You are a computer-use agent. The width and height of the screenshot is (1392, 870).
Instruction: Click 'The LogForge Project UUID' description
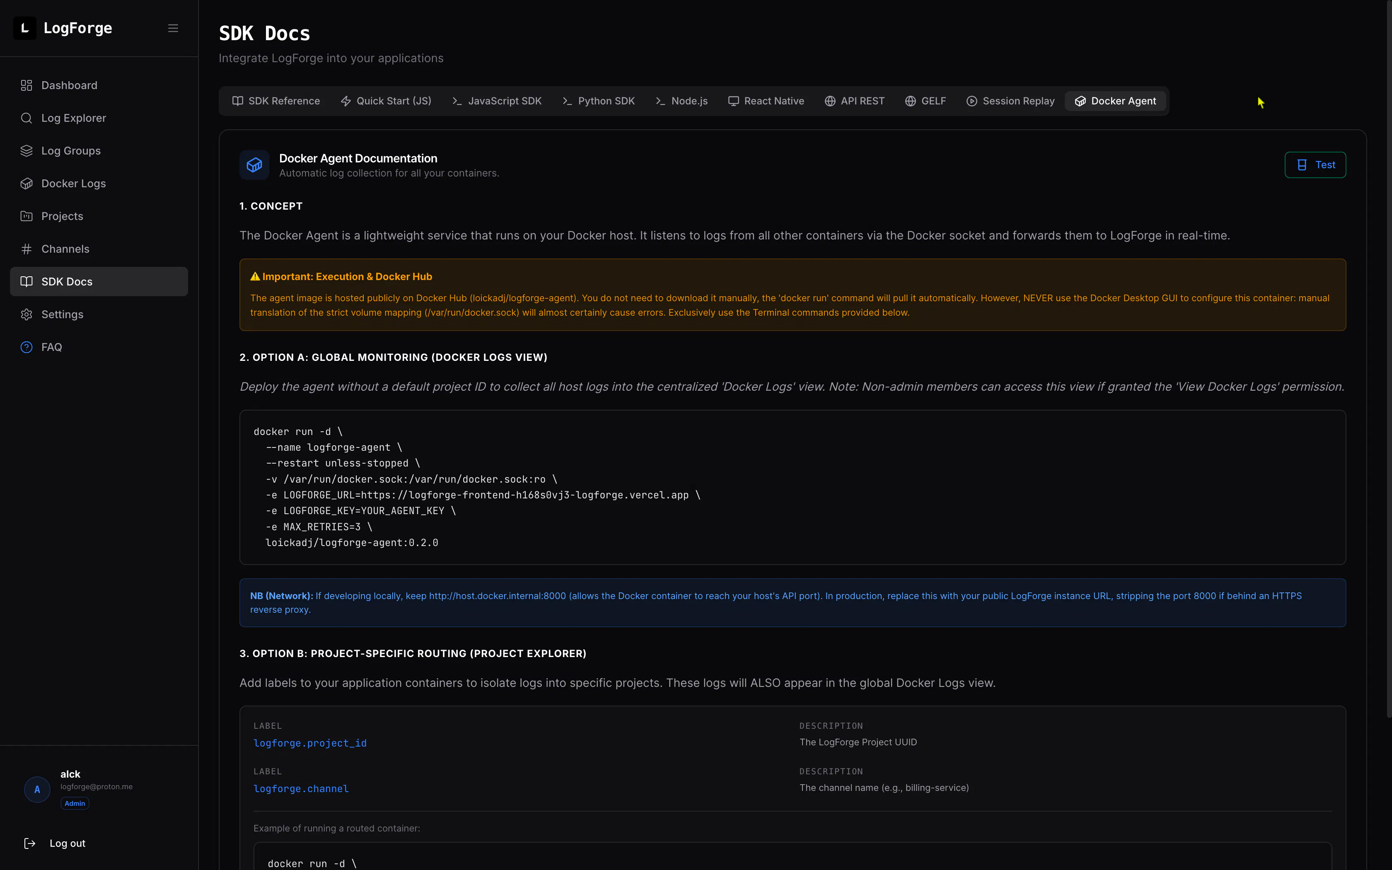(x=858, y=742)
